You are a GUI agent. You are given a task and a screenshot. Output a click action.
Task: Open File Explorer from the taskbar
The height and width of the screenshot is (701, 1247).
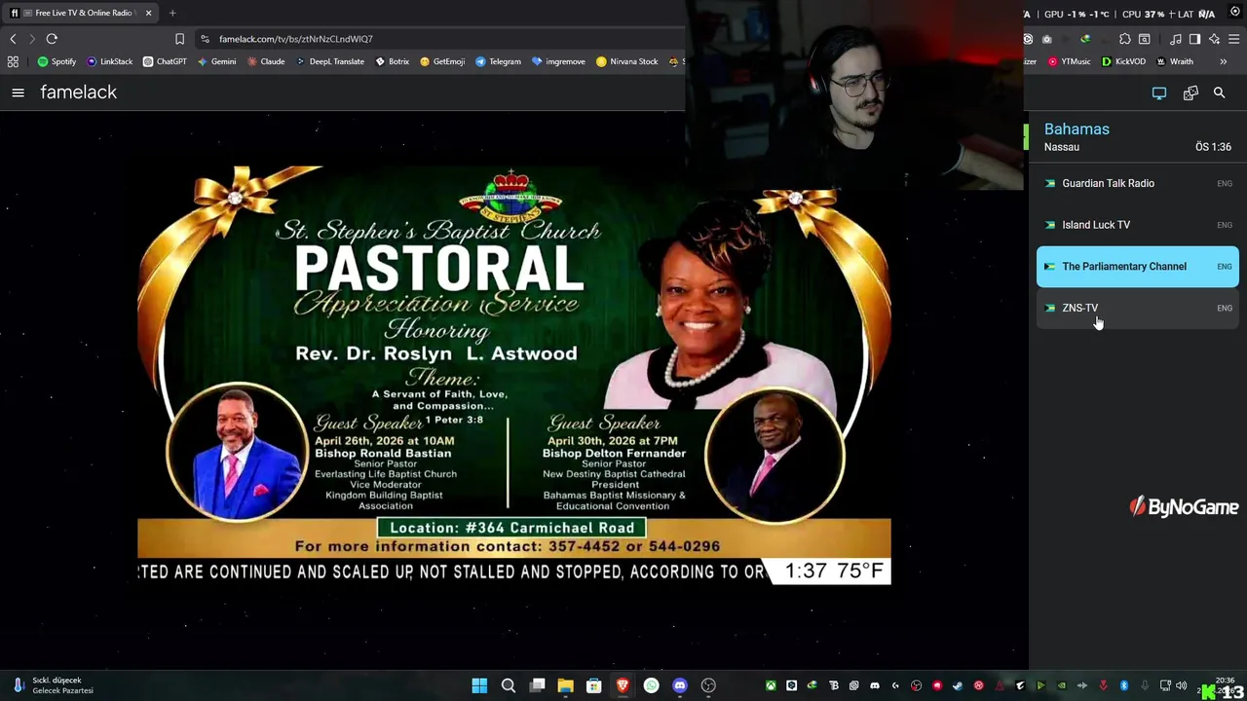(x=565, y=685)
